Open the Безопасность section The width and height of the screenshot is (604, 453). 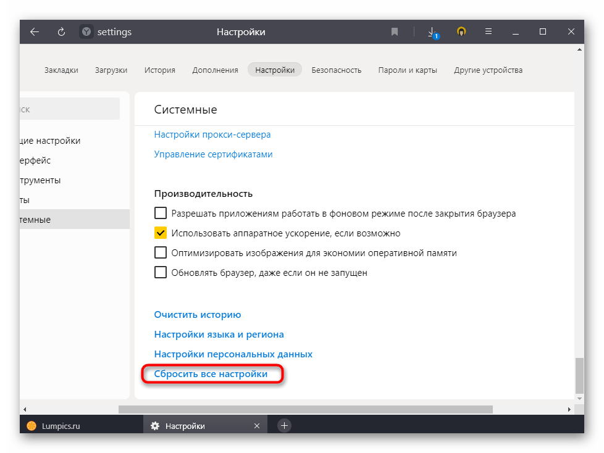(x=337, y=70)
